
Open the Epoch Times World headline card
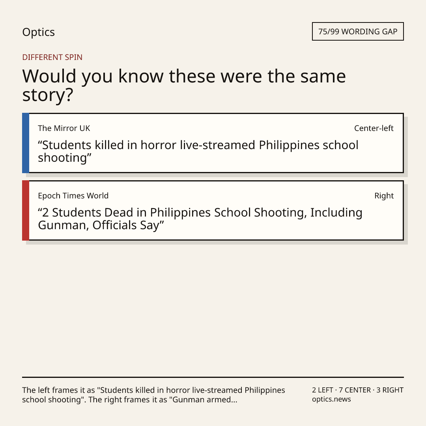213,210
